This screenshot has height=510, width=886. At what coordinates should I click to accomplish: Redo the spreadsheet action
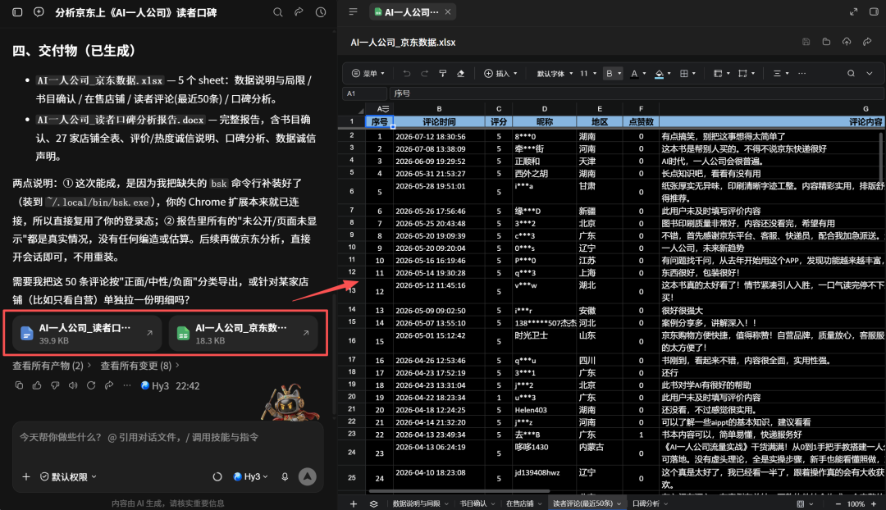[424, 74]
